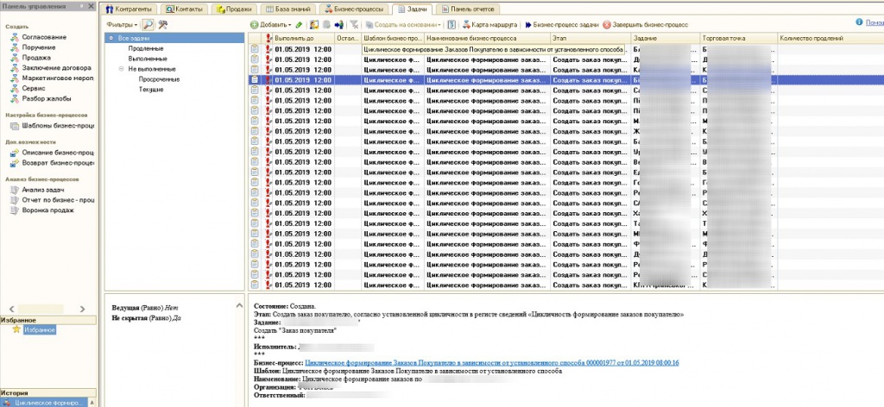Open the Циклическое формирование Заказов Покупателю link
This screenshot has width=884, height=407.
(x=491, y=363)
